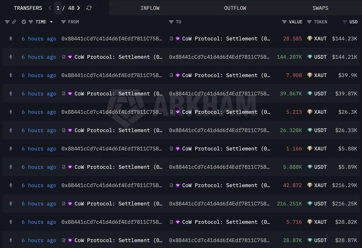This screenshot has height=248, width=362.
Task: Open recipient address in the 5.888K USDT row
Action: pos(219,167)
